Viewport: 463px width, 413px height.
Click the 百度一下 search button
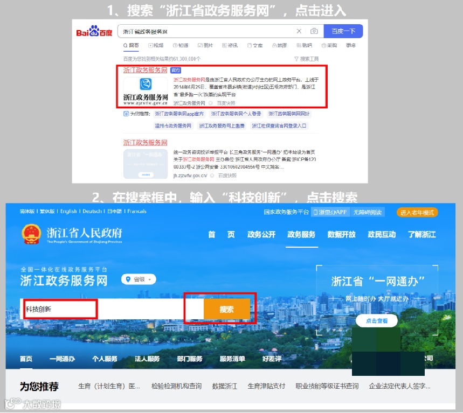click(343, 31)
